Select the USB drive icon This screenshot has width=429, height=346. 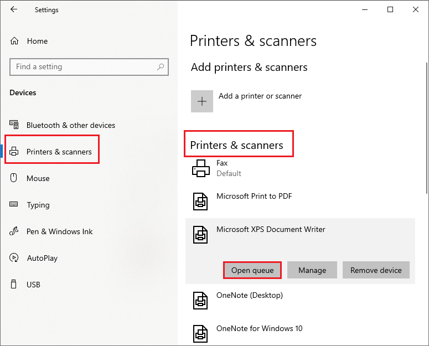pos(13,284)
